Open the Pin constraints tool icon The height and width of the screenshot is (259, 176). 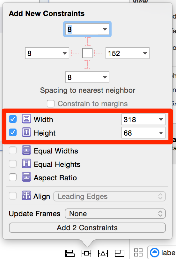(x=86, y=253)
